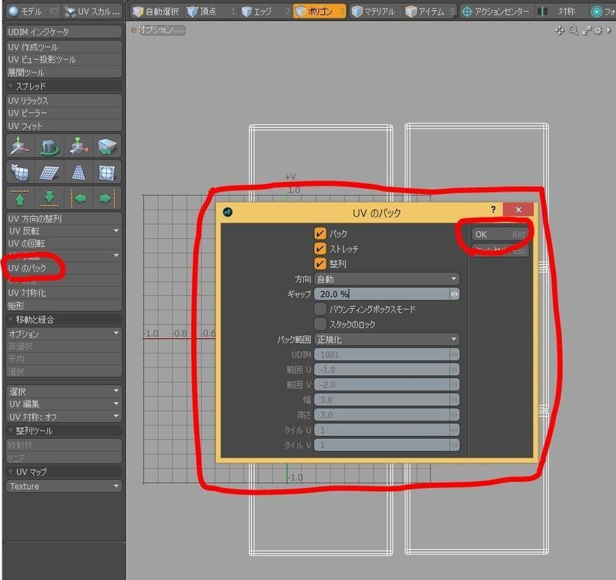Click the UV 作成ツール button
The height and width of the screenshot is (580, 616).
click(64, 47)
